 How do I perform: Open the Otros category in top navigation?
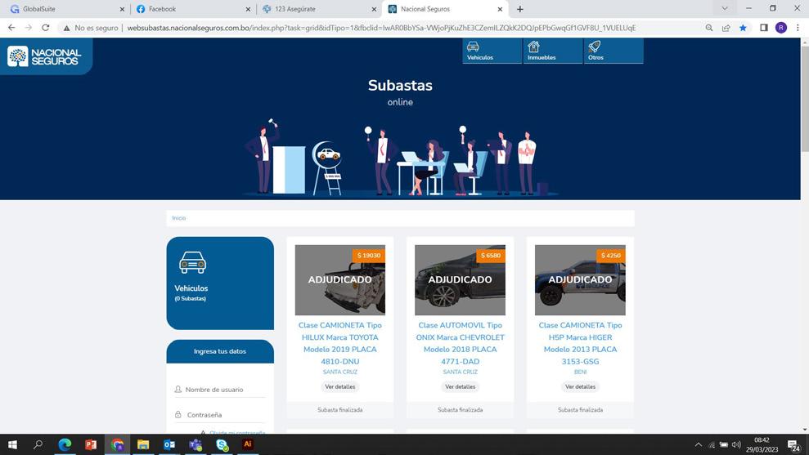tap(613, 51)
